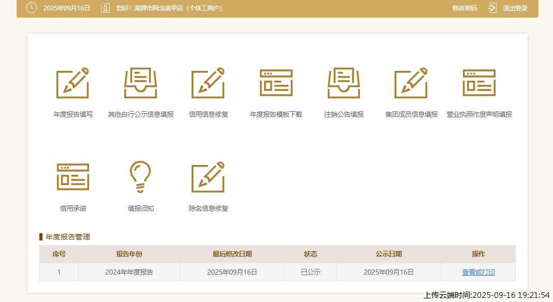Screen dimensions: 553x302
Task: Click the 年度报告填写 label
Action: pos(73,114)
